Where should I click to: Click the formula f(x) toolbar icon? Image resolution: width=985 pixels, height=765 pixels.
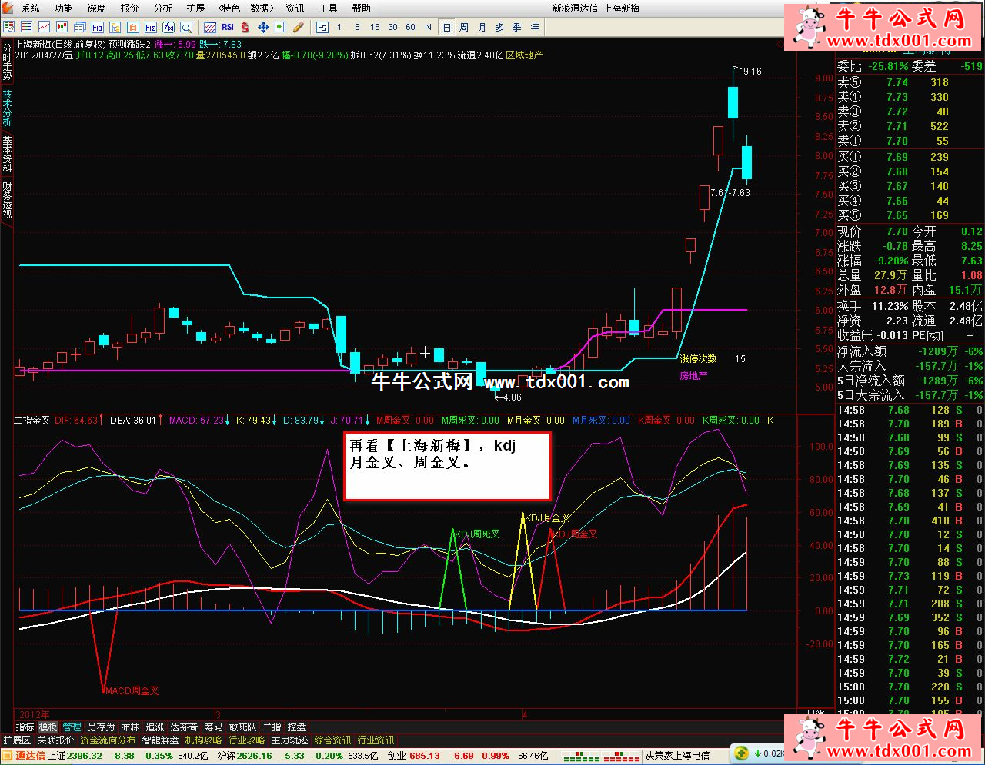click(169, 27)
